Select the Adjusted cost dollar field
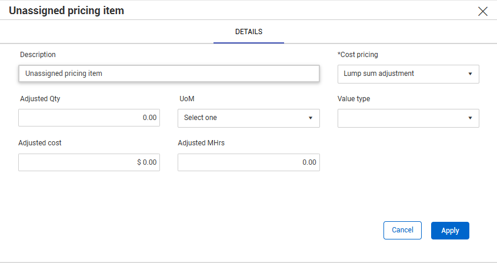 click(x=89, y=162)
